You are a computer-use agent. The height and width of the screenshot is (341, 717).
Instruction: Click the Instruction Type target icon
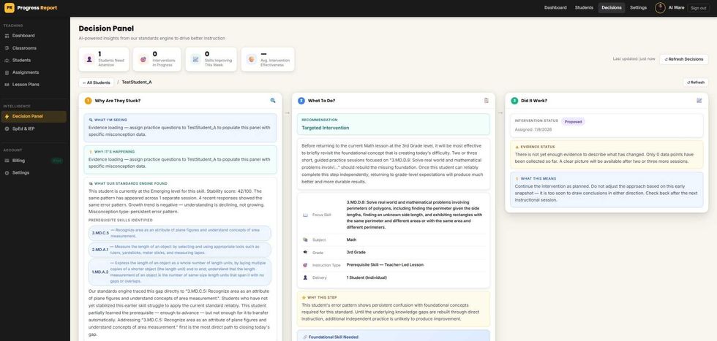pyautogui.click(x=306, y=265)
